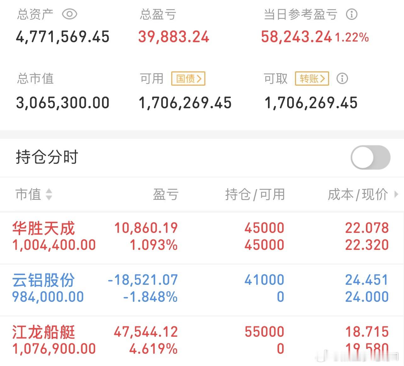Screen dimensions: 404x366
Task: Click the 可取 withdrawable amount
Action: [311, 102]
